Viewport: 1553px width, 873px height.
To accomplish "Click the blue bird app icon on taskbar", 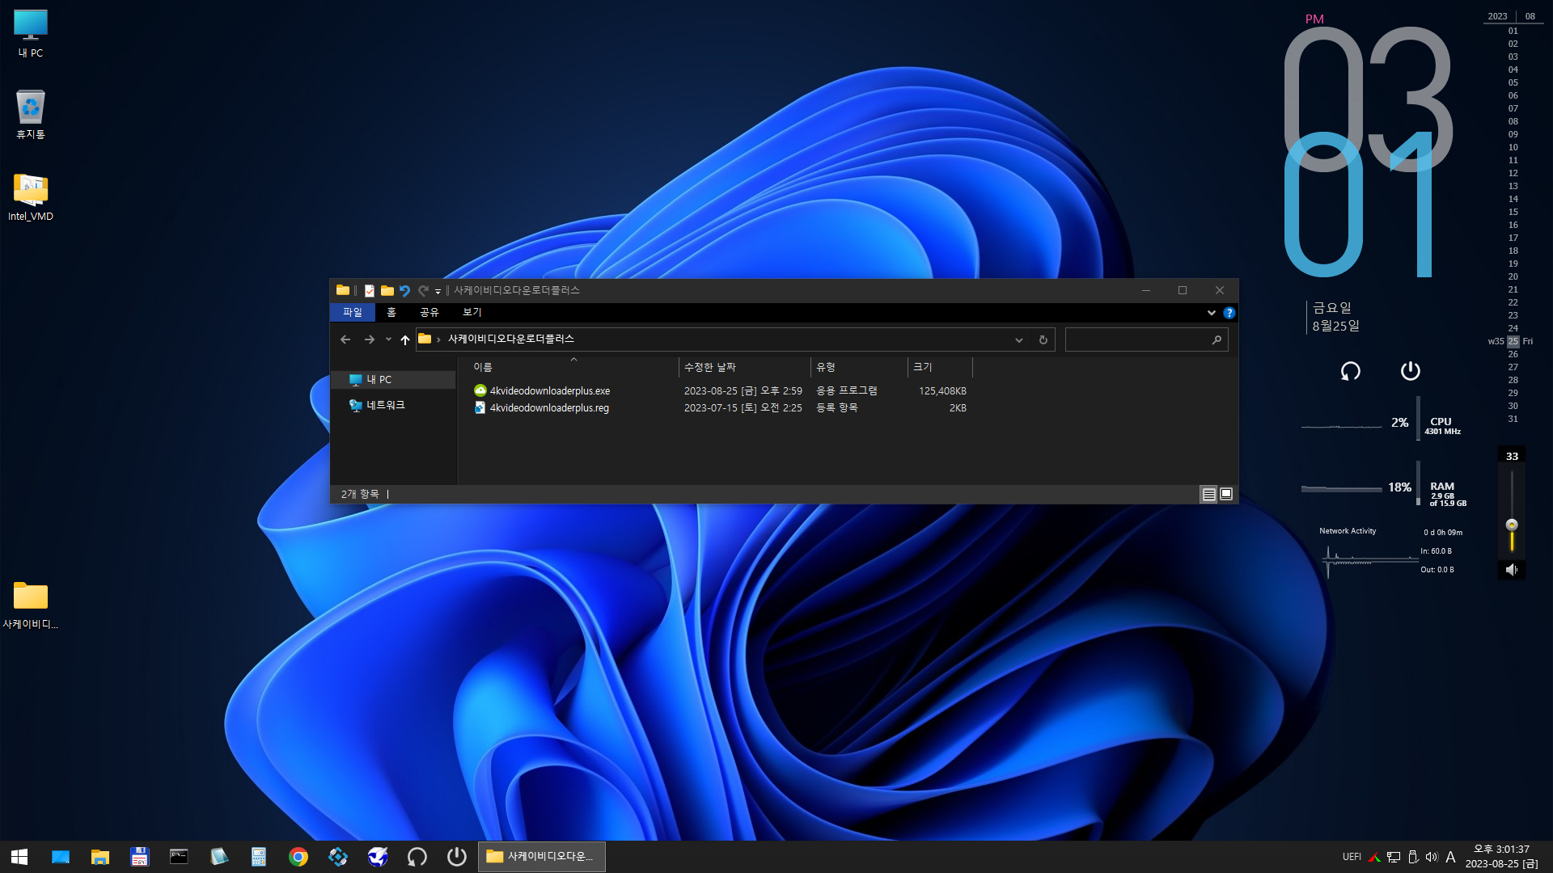I will (x=378, y=857).
